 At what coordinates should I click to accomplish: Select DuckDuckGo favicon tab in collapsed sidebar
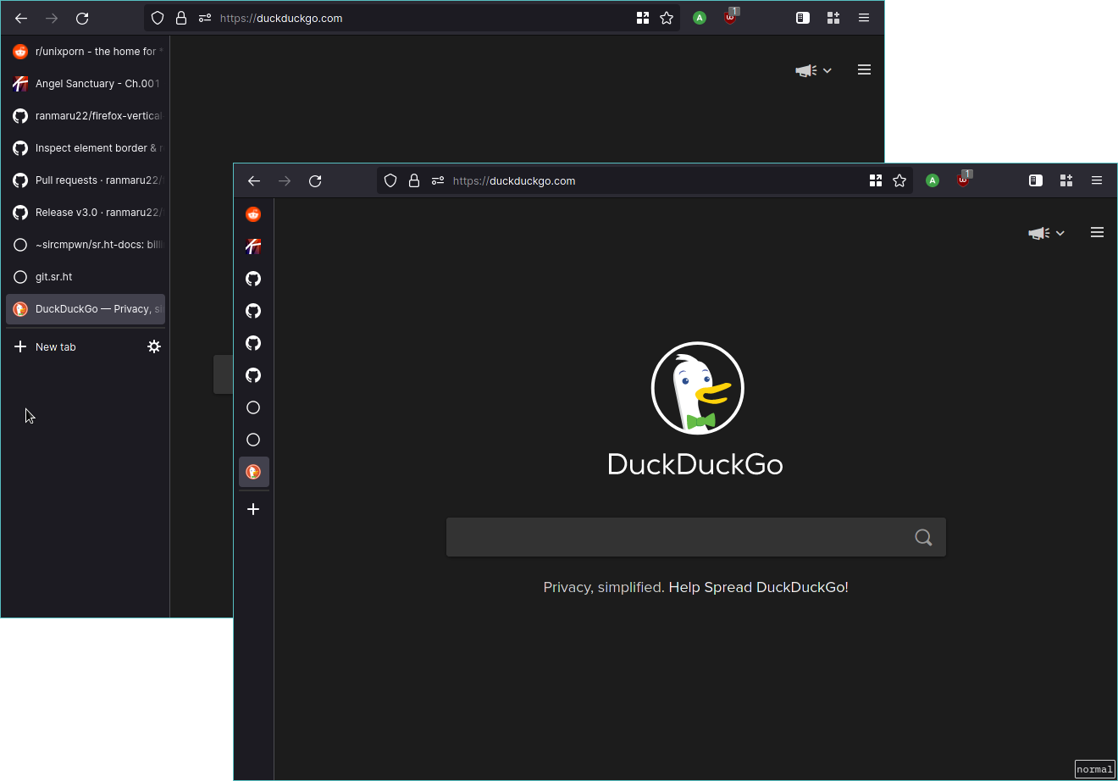click(253, 472)
